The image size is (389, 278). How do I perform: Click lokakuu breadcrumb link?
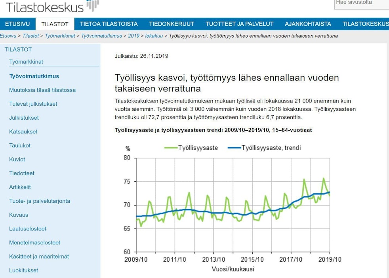[x=154, y=36]
